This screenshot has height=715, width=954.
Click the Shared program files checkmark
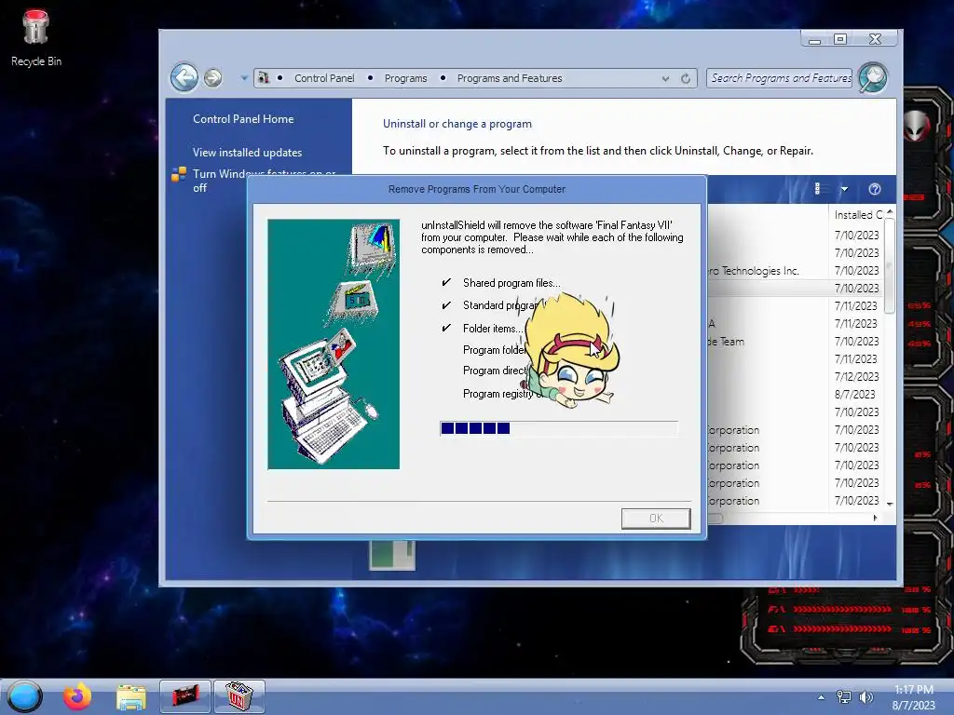pyautogui.click(x=446, y=283)
